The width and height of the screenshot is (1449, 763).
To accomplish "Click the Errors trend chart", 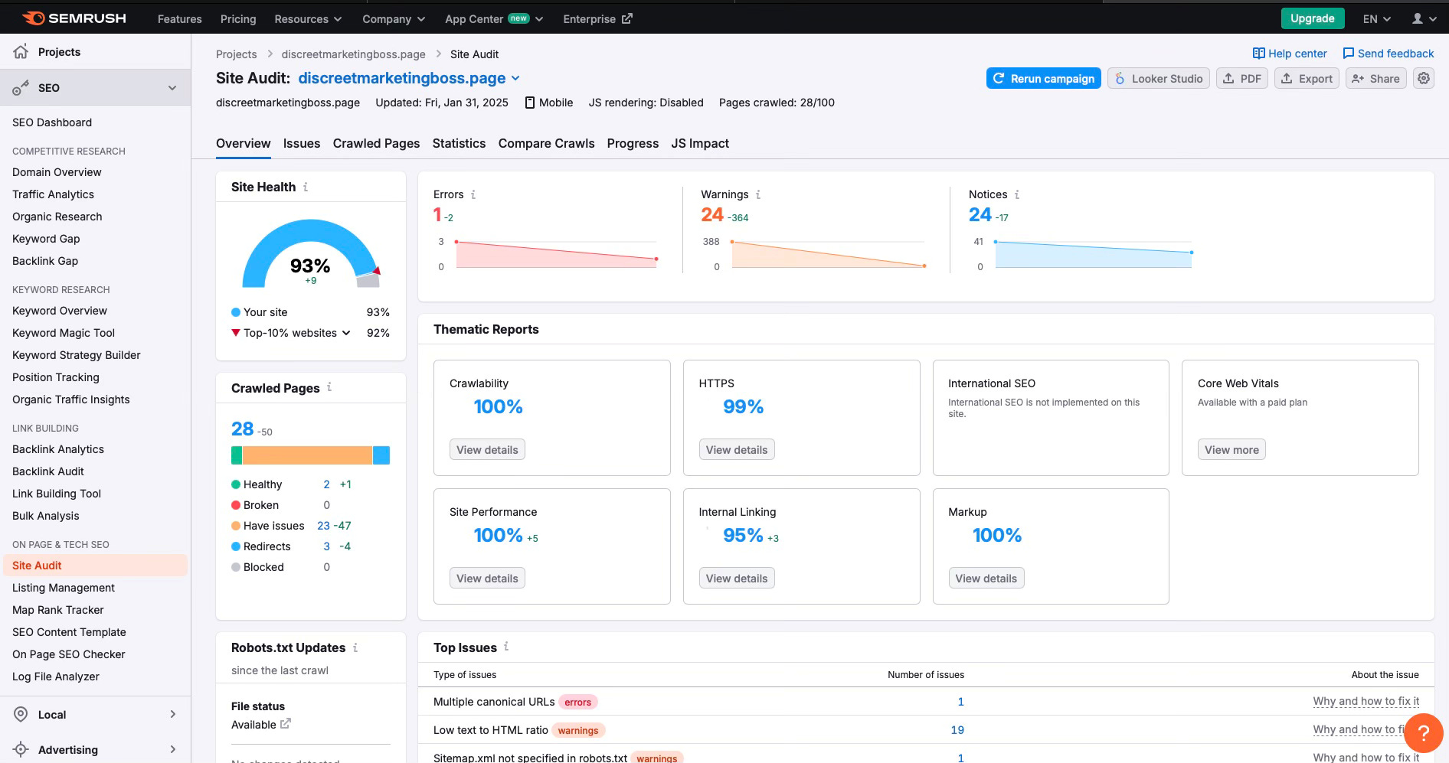I will pos(556,254).
